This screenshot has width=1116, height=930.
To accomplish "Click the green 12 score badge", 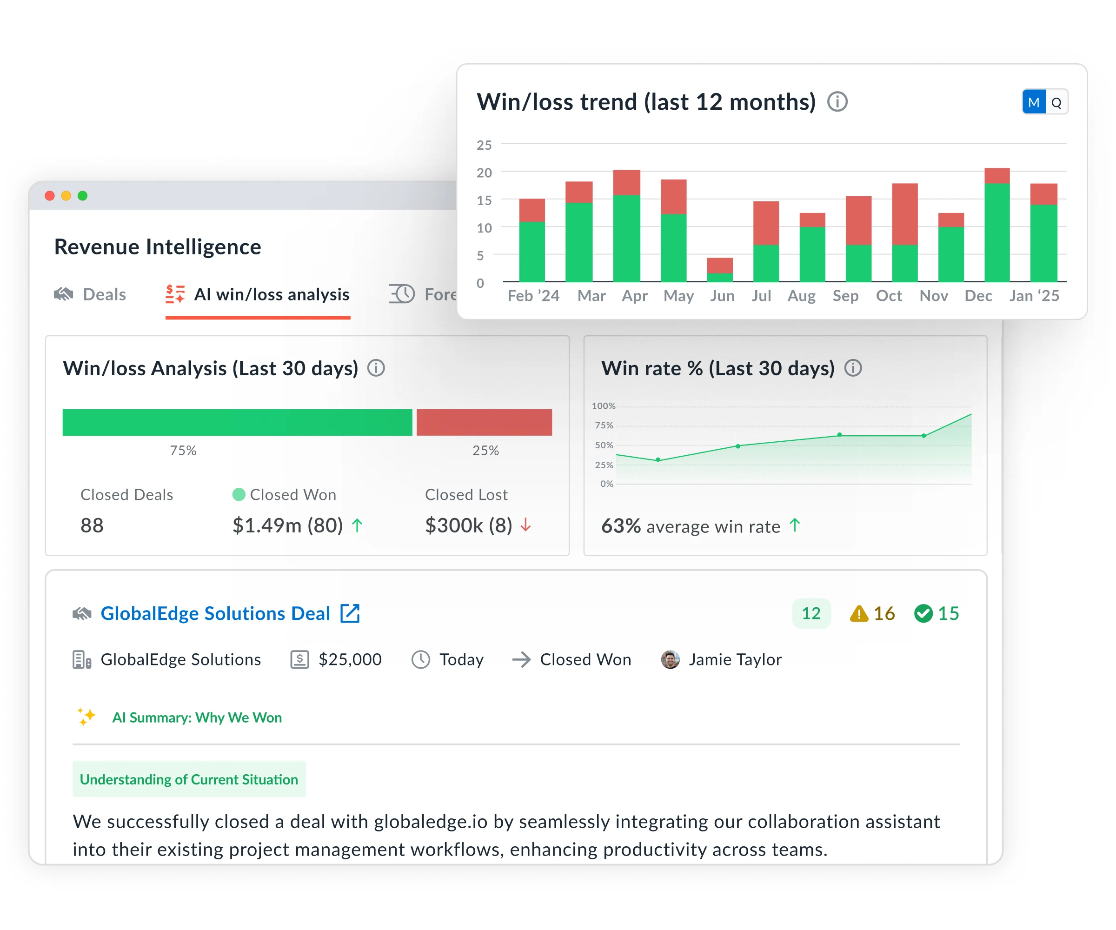I will tap(811, 613).
